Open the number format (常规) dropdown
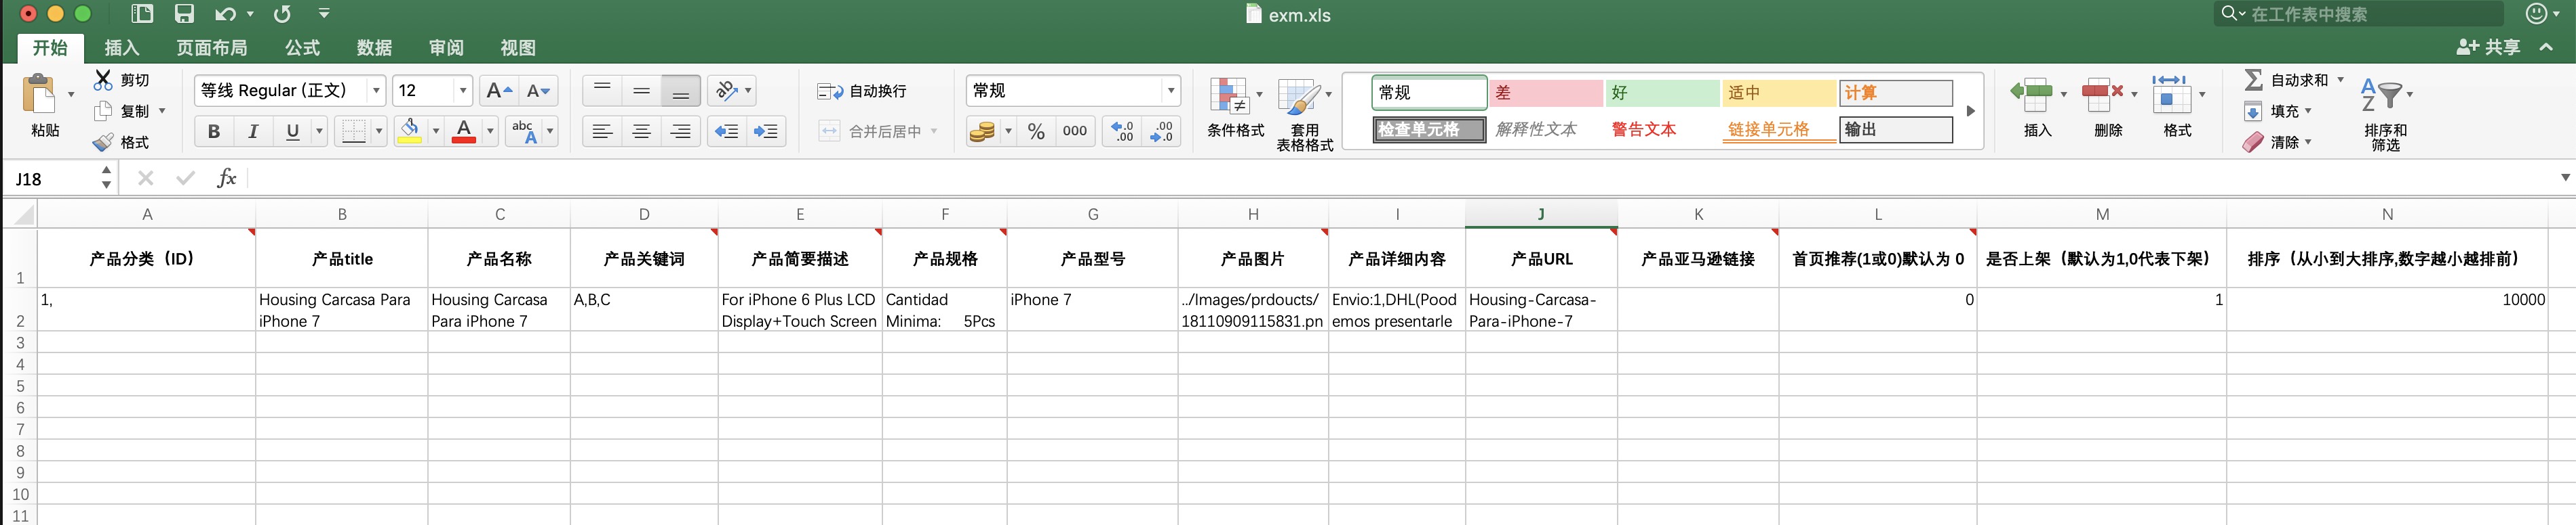Viewport: 2576px width, 525px height. click(x=1170, y=91)
